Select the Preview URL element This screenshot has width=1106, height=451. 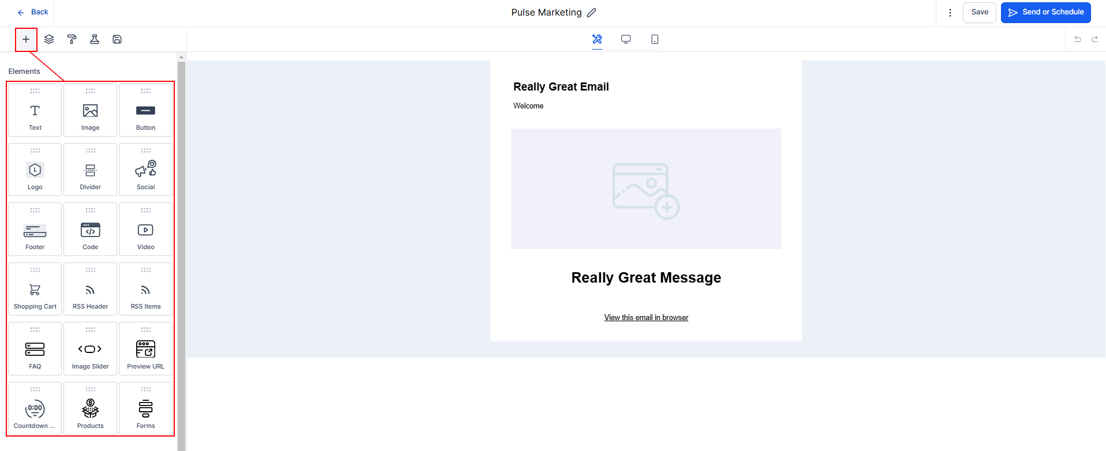146,349
